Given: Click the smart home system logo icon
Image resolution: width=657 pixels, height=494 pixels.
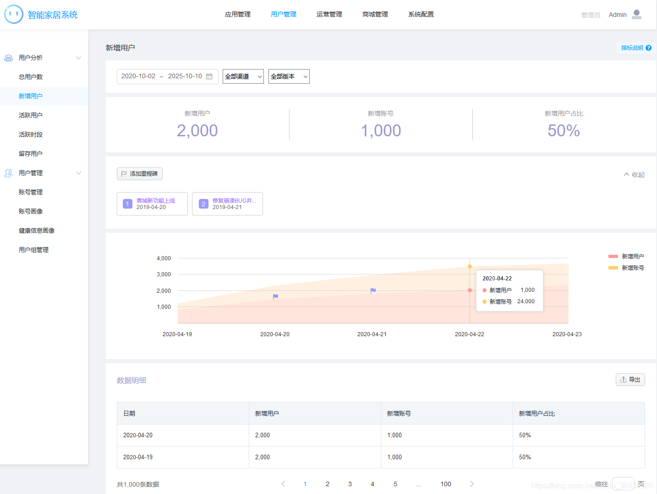Looking at the screenshot, I should pos(14,14).
